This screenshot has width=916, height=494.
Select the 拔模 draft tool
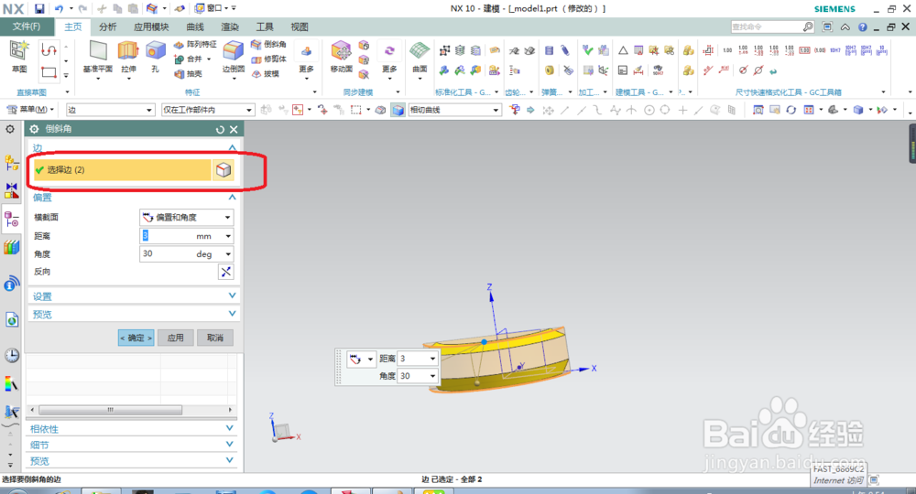point(266,73)
